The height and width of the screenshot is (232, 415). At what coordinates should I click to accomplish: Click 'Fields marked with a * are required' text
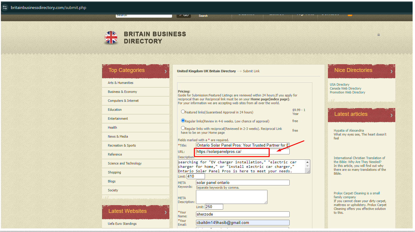pyautogui.click(x=203, y=140)
